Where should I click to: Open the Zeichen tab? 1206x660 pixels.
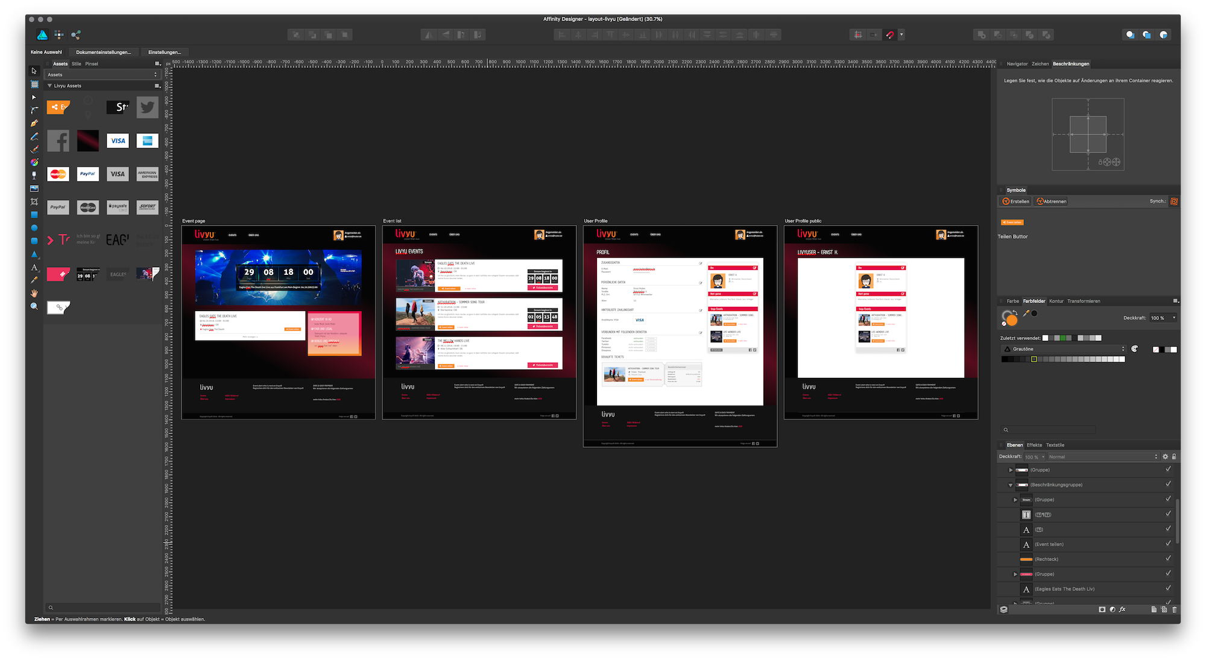[x=1040, y=64]
